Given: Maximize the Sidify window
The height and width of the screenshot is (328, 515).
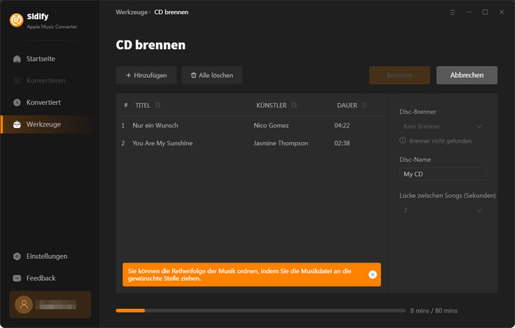Looking at the screenshot, I should [x=485, y=13].
